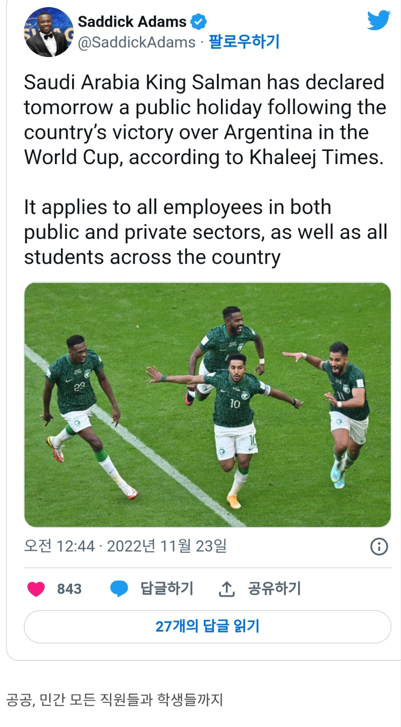Open the Saddick Adams display name

(x=132, y=22)
